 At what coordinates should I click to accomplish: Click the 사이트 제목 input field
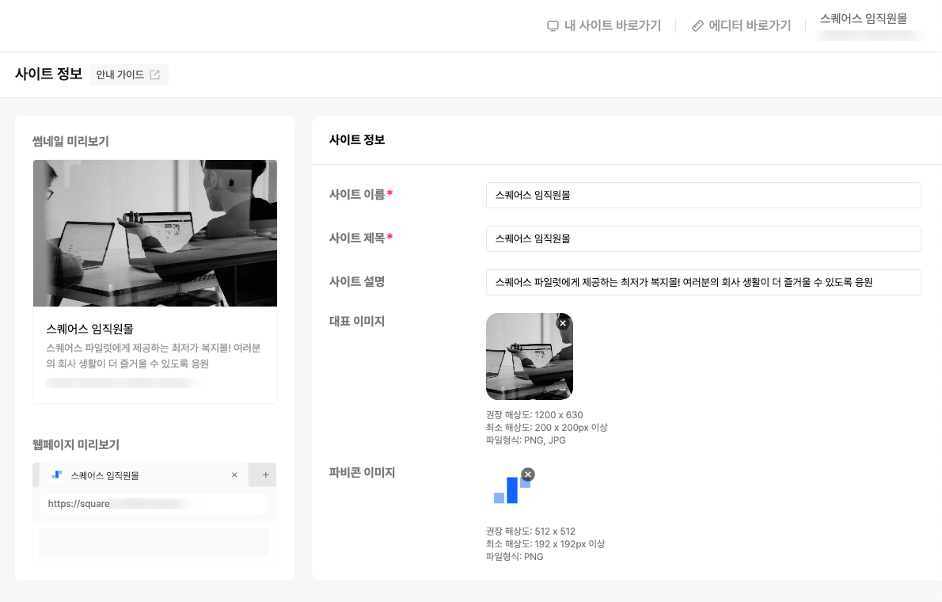[703, 238]
